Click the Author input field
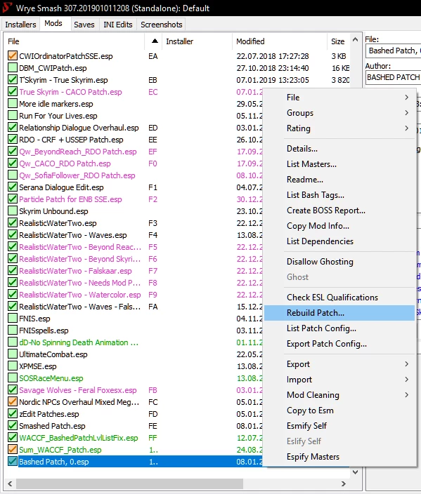 pos(394,77)
